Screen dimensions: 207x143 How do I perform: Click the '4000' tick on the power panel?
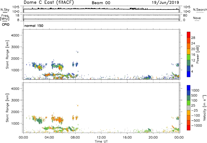tap(15, 35)
